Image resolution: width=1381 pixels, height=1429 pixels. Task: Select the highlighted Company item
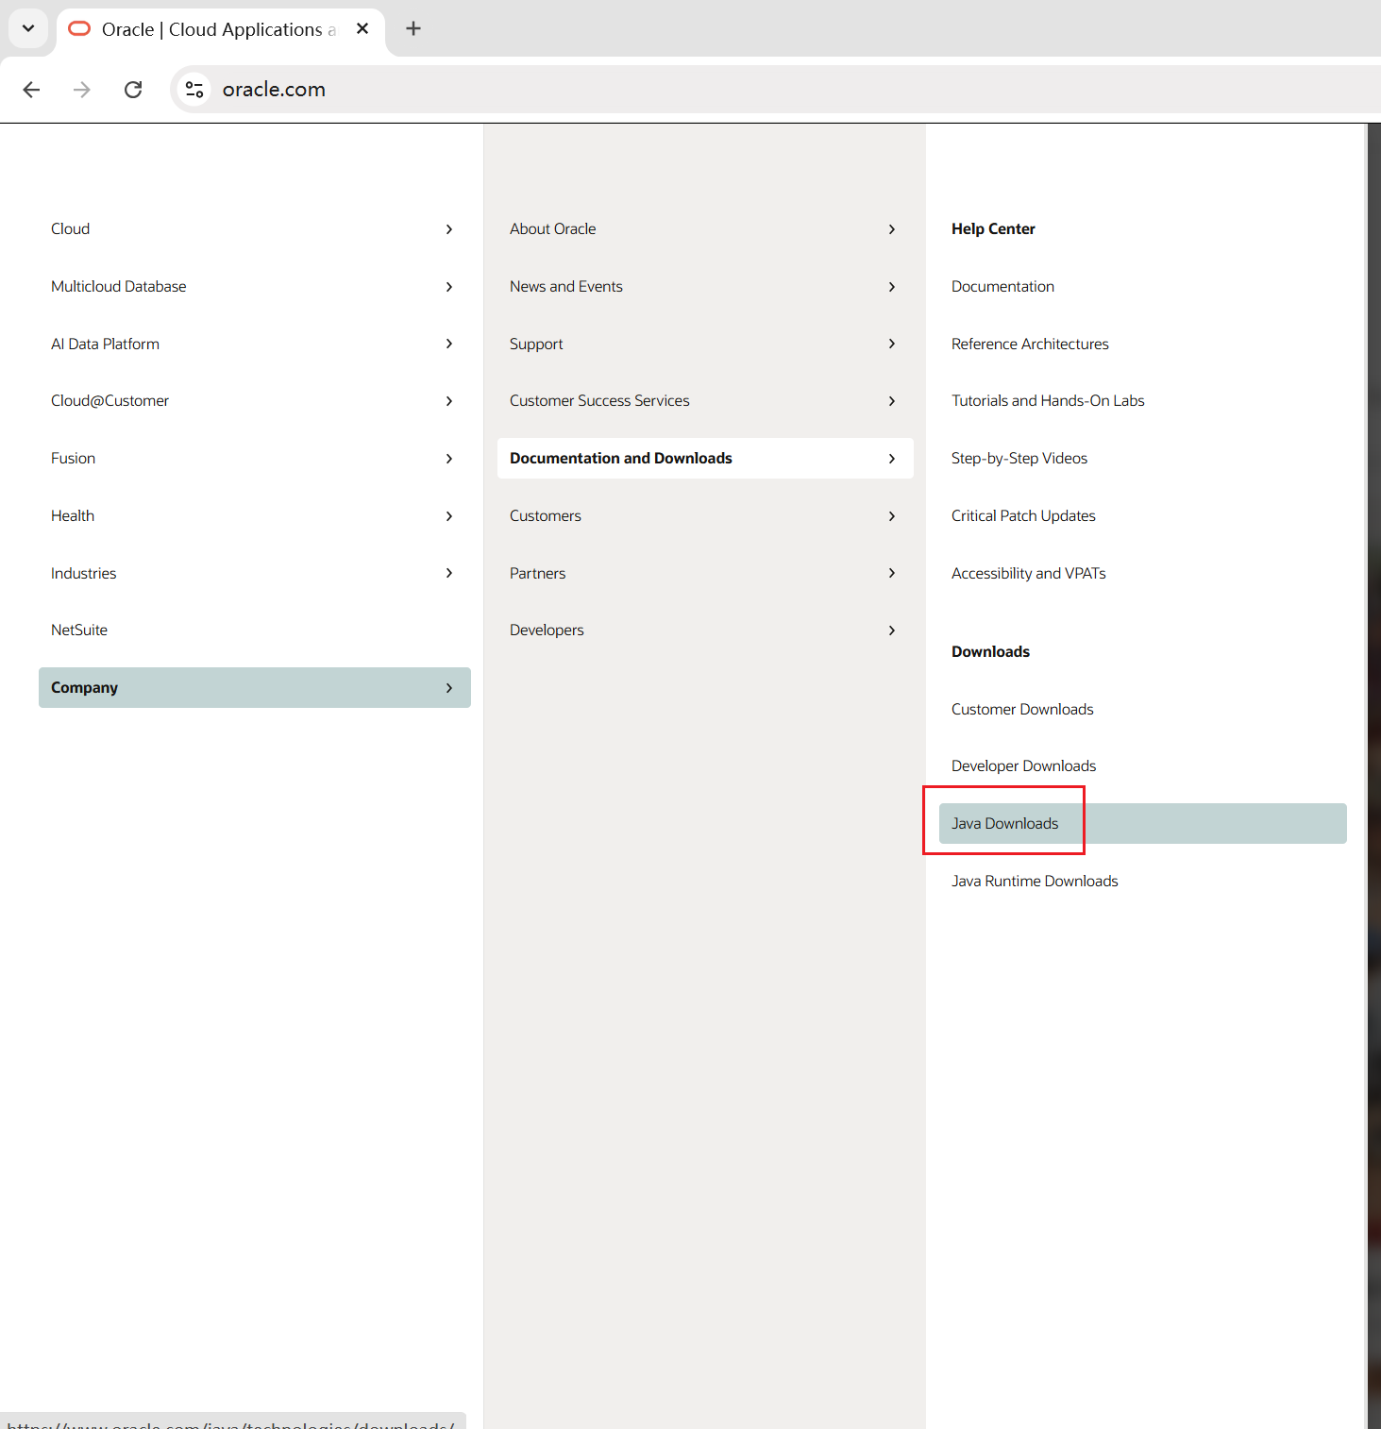(x=255, y=688)
